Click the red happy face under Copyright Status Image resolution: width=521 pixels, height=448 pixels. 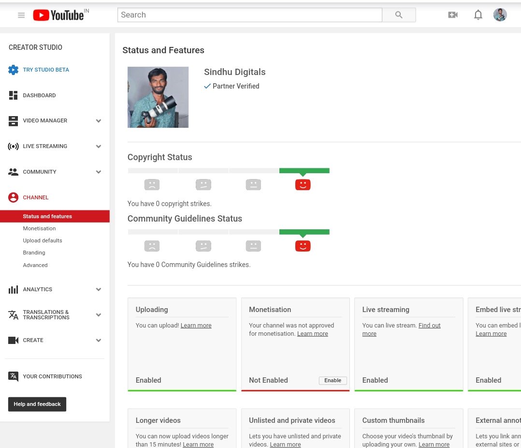pos(303,185)
